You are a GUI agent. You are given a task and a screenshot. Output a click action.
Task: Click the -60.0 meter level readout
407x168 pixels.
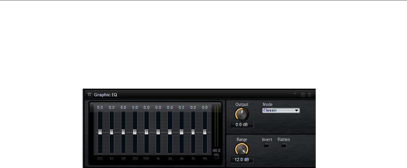pos(216,151)
